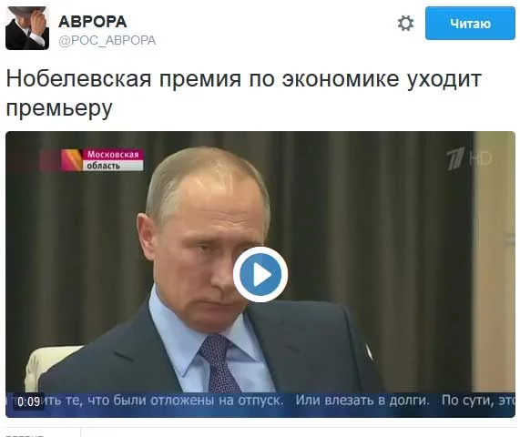The height and width of the screenshot is (437, 520).
Task: Play the embedded tweet video
Action: (260, 275)
